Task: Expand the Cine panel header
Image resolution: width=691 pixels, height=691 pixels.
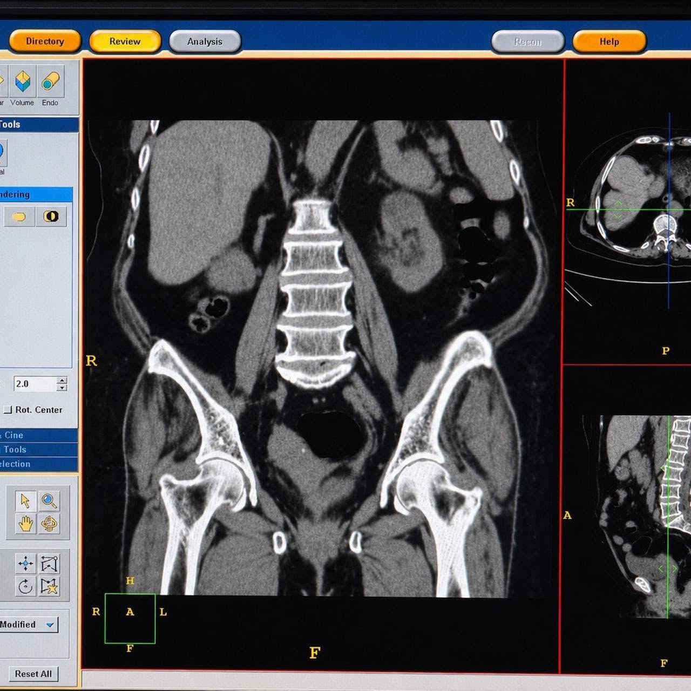Action: [38, 435]
